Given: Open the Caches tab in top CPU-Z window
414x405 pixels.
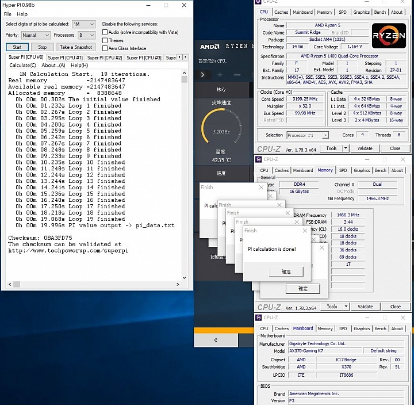Looking at the screenshot, I should tap(281, 12).
